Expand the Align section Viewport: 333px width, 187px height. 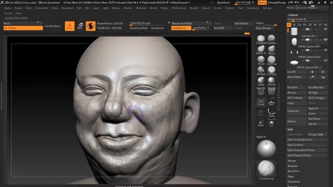pyautogui.click(x=290, y=177)
